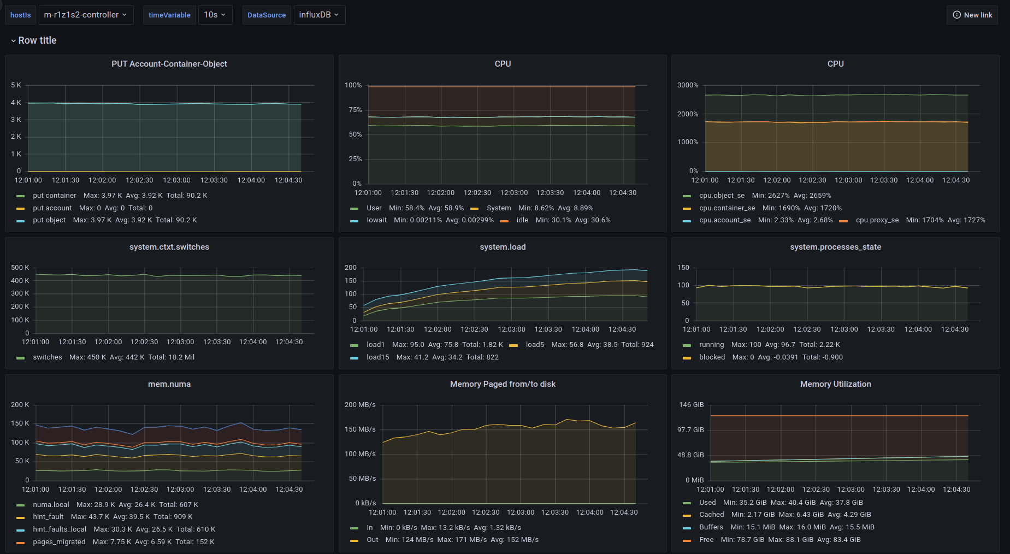Viewport: 1010px width, 554px height.
Task: Collapse the Row title section chevron
Action: [13, 41]
